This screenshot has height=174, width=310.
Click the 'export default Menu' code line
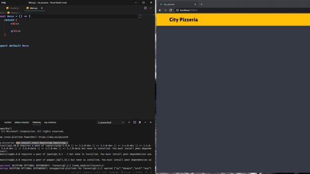[x=14, y=45]
